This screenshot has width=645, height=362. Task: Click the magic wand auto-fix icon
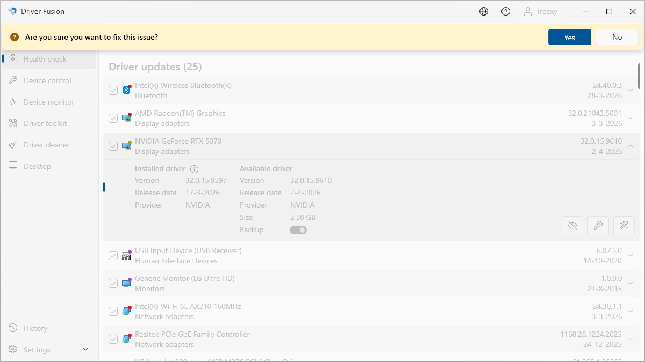[624, 226]
